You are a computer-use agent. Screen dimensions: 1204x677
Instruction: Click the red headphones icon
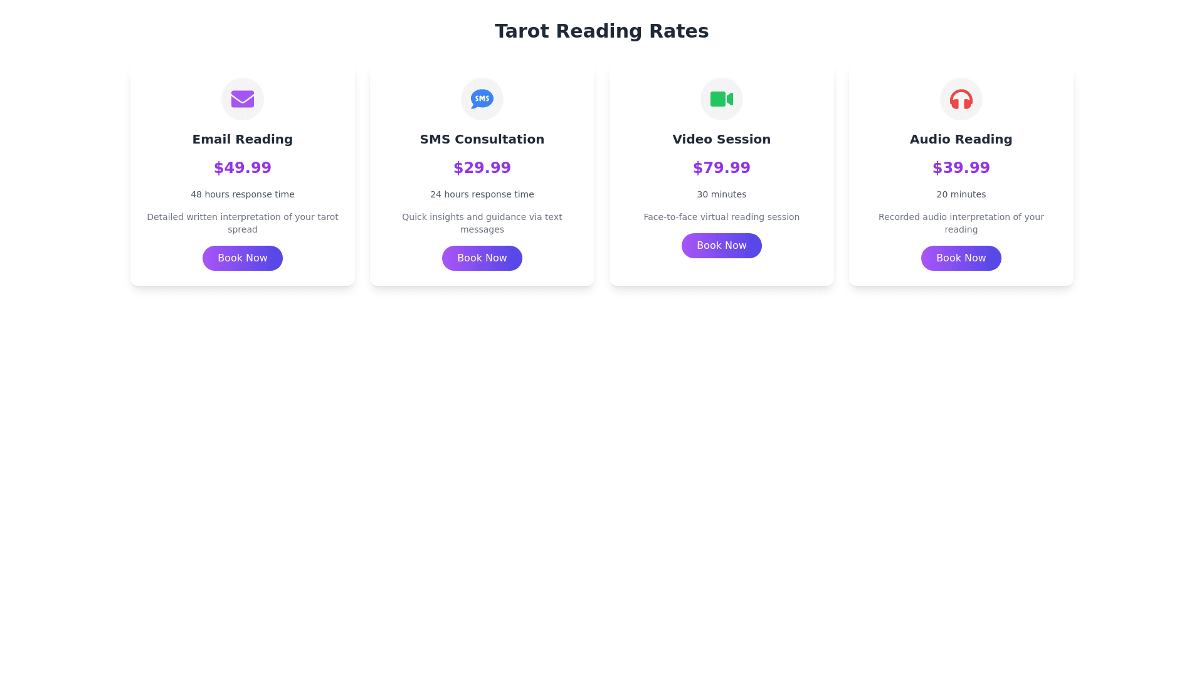[961, 99]
